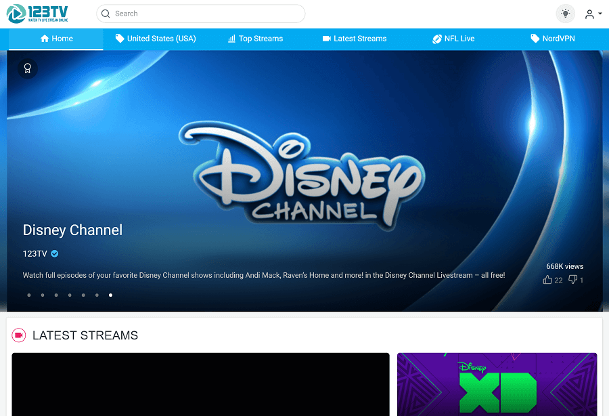The width and height of the screenshot is (609, 416).
Task: Open the Disney Channel title link
Action: (x=72, y=230)
